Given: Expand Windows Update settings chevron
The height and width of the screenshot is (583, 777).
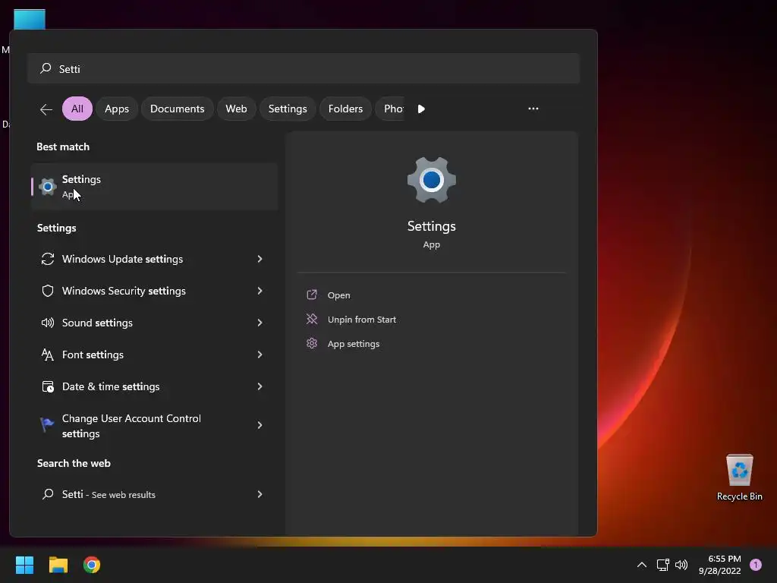Looking at the screenshot, I should coord(260,259).
